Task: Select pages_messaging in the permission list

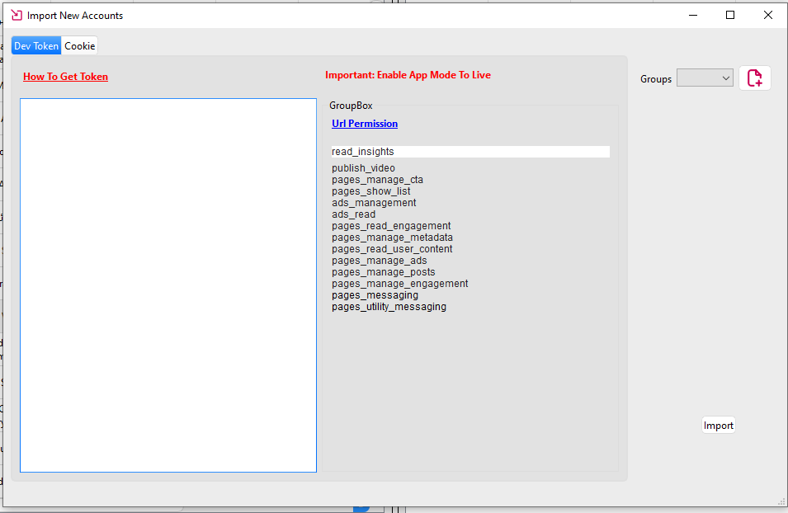Action: pyautogui.click(x=375, y=295)
